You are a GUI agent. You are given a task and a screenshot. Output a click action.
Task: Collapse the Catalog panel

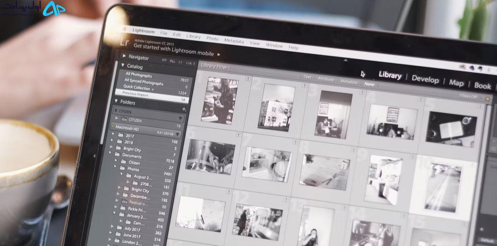123,65
